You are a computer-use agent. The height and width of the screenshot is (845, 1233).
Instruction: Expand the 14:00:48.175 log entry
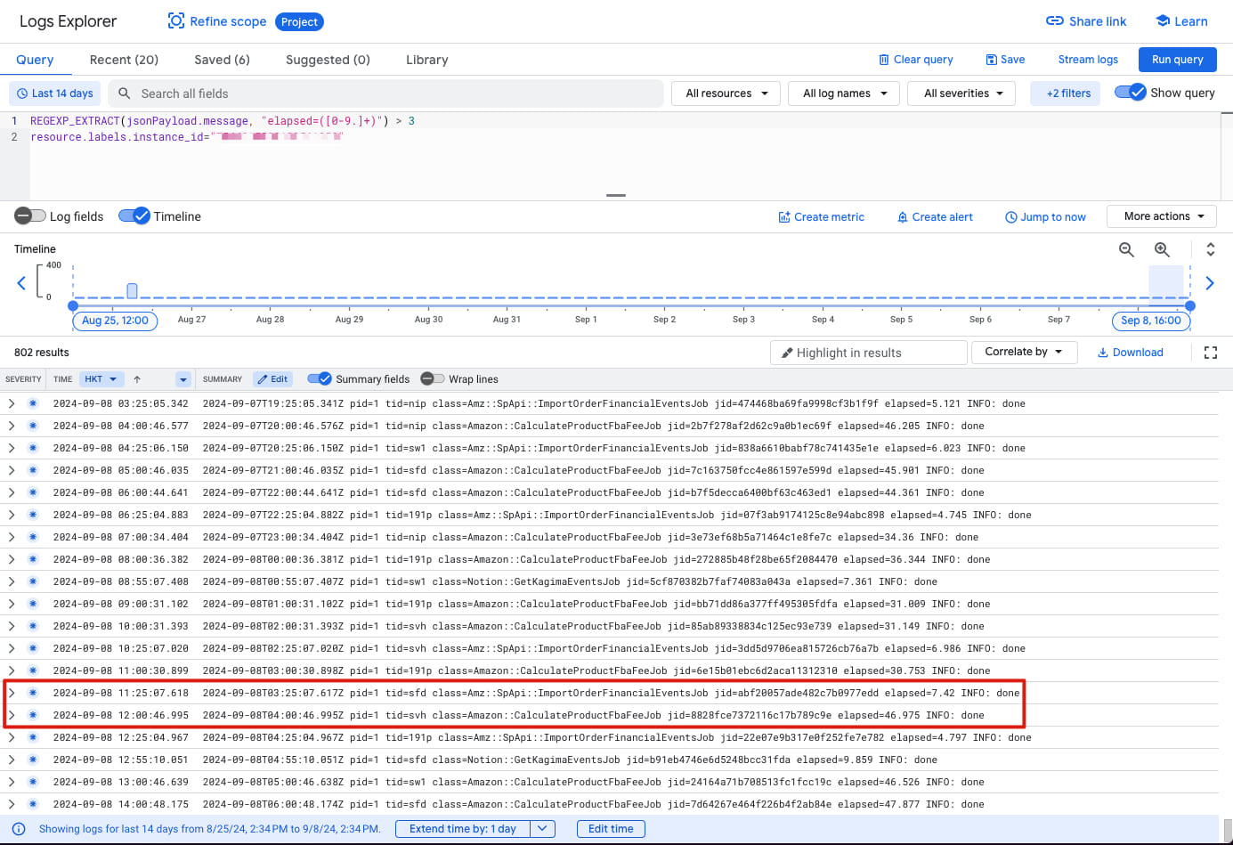pos(12,804)
